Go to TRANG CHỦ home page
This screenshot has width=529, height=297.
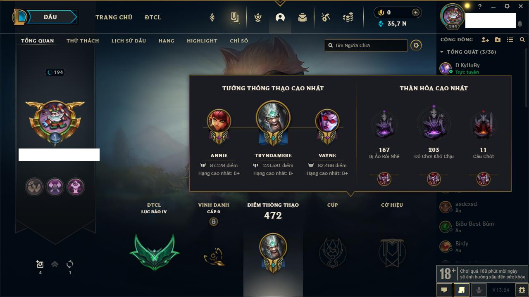(x=114, y=17)
